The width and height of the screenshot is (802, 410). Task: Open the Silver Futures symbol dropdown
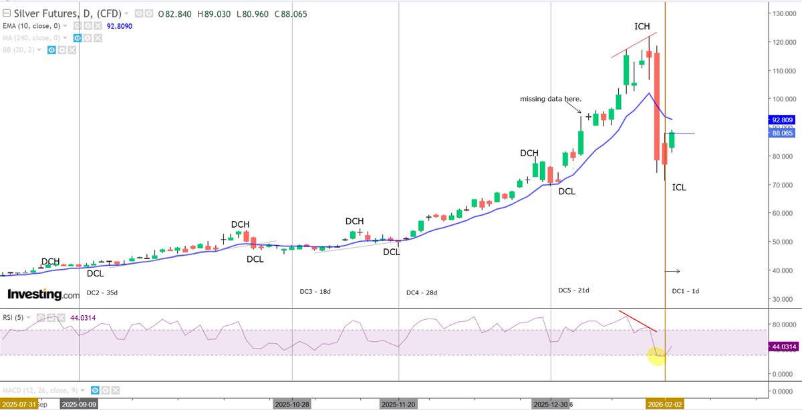(126, 13)
